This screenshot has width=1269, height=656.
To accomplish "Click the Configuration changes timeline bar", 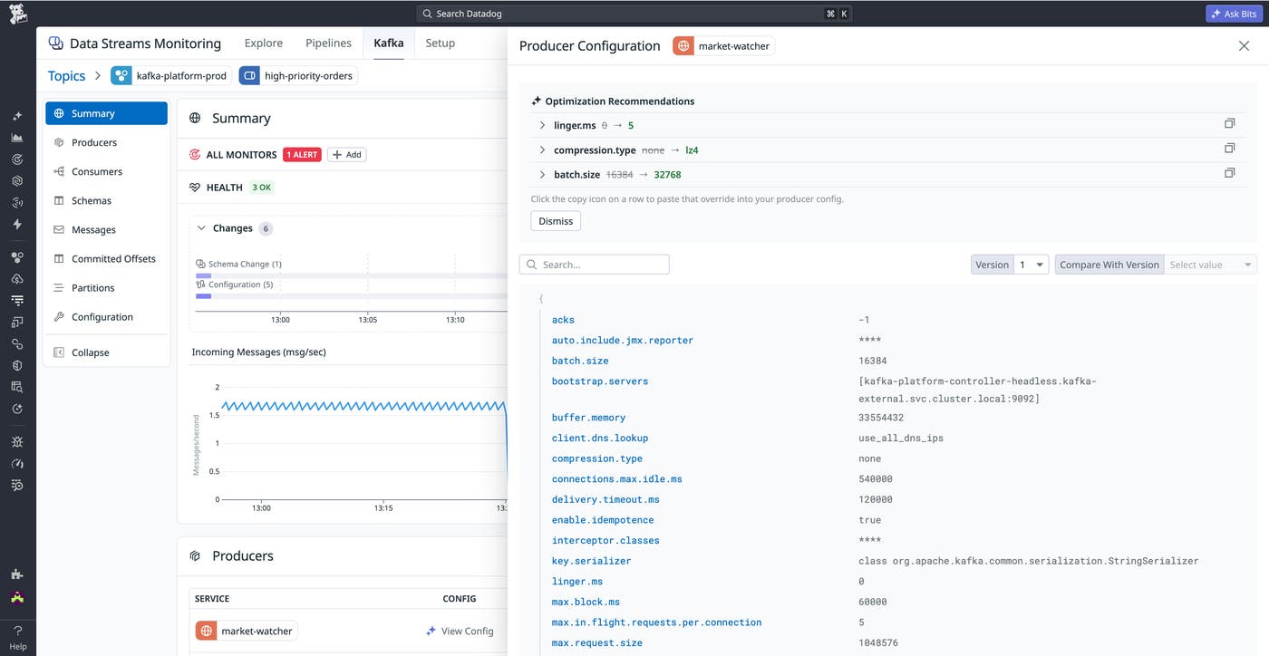I will (x=204, y=296).
